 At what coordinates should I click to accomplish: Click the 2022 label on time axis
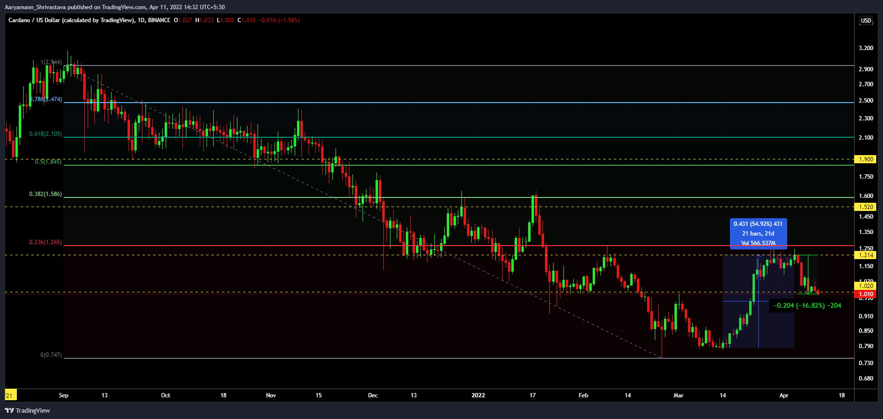[478, 395]
